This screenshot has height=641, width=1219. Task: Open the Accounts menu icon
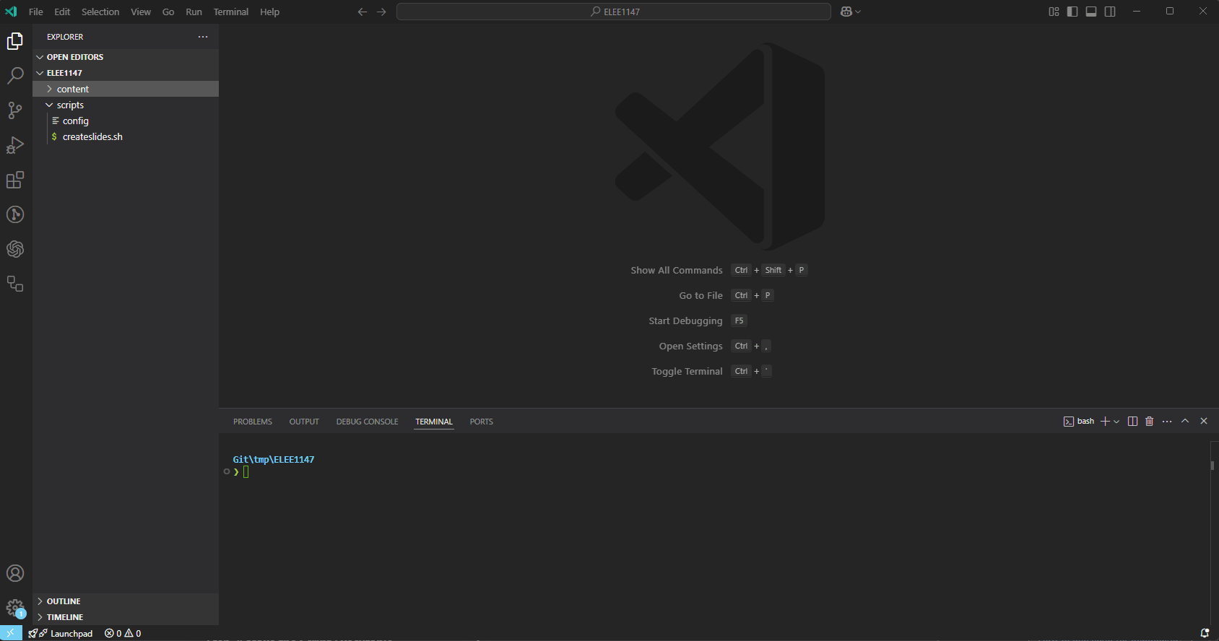click(15, 573)
